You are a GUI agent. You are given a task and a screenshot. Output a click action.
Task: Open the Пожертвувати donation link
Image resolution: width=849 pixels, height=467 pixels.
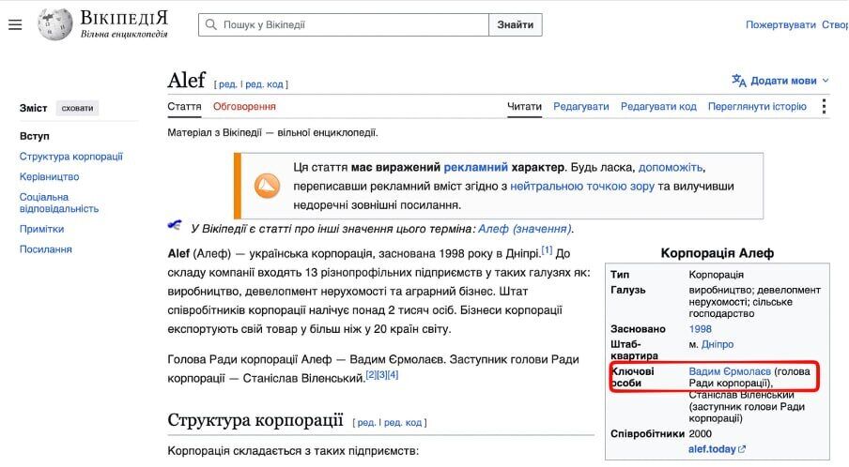click(x=780, y=25)
